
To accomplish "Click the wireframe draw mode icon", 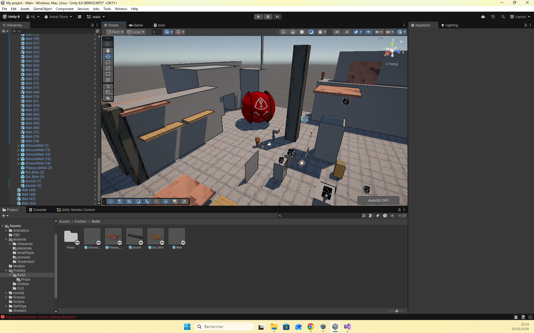I will [284, 32].
